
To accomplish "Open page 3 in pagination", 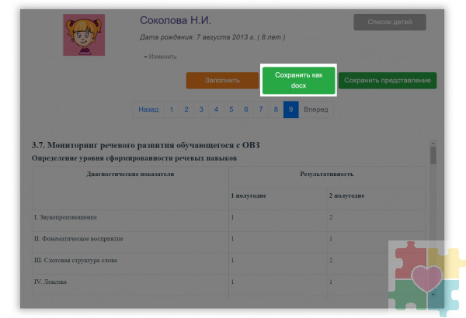I will tap(201, 110).
